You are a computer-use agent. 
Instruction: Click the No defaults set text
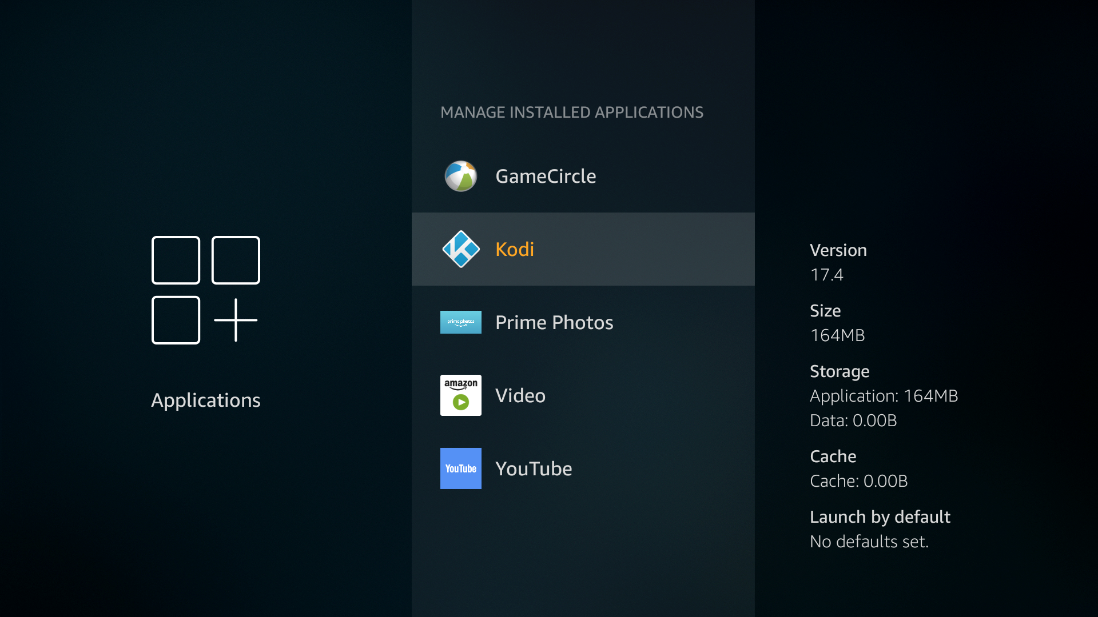click(869, 541)
